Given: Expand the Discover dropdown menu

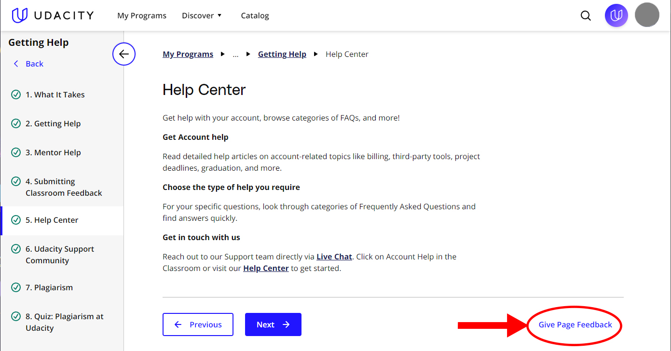Looking at the screenshot, I should 202,15.
